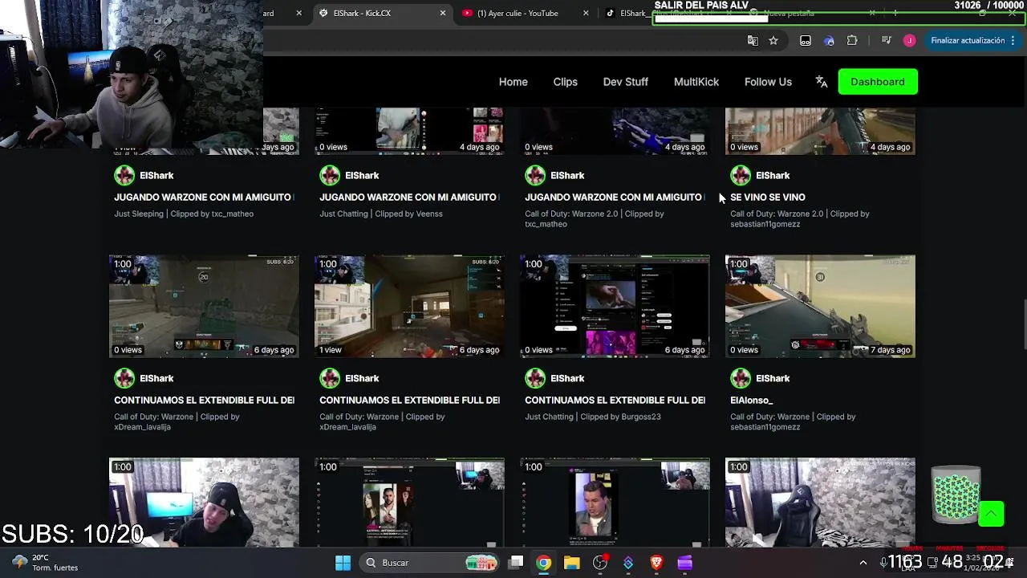This screenshot has height=578, width=1027.
Task: Open the Extensions puzzle-piece menu
Action: [x=852, y=40]
